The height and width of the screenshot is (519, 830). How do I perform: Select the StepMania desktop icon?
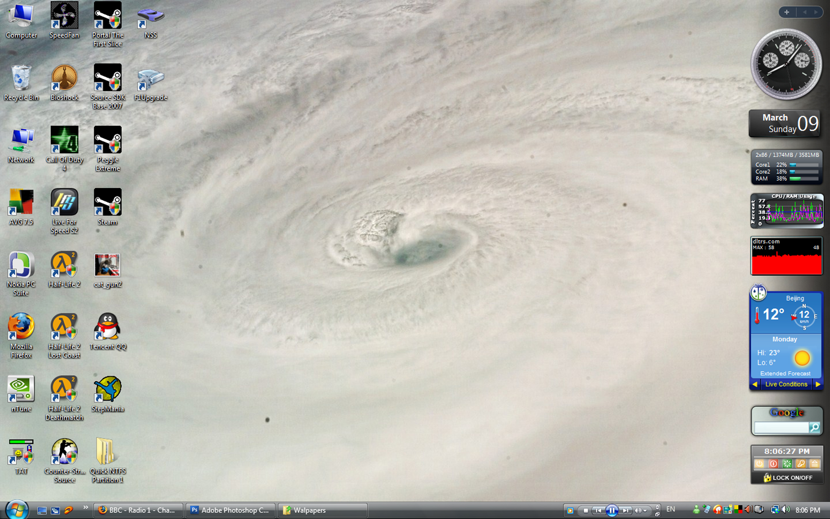point(108,389)
